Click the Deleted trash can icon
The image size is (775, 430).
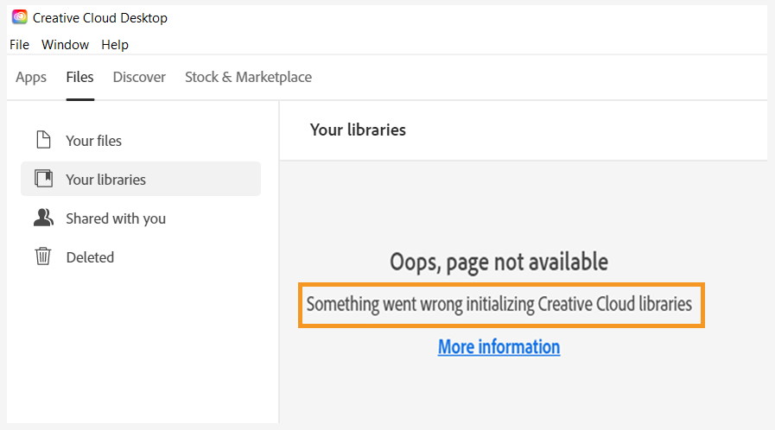tap(42, 256)
